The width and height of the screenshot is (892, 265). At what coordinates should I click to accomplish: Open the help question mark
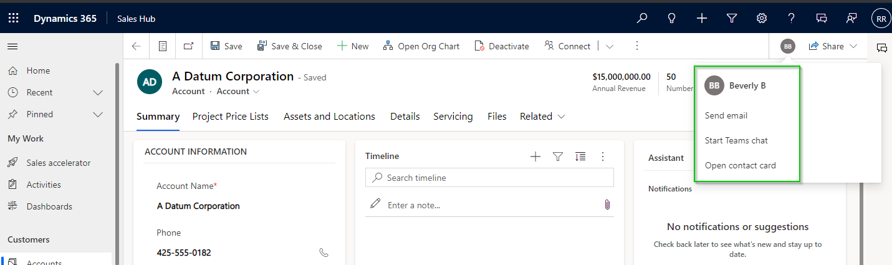tap(792, 18)
